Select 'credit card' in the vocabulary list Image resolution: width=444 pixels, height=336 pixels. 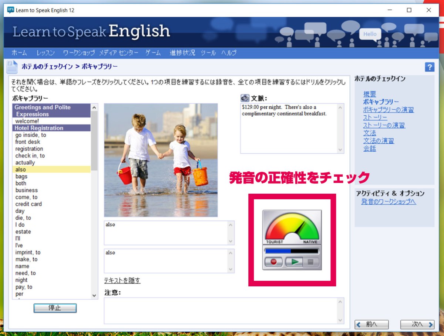coord(28,204)
